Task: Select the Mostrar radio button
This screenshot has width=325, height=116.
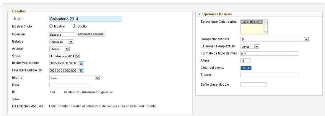Action: 51,26
